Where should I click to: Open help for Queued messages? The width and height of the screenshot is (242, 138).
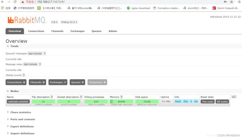(45, 53)
